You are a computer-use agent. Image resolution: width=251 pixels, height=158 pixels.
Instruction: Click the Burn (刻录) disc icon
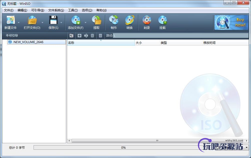point(147,20)
